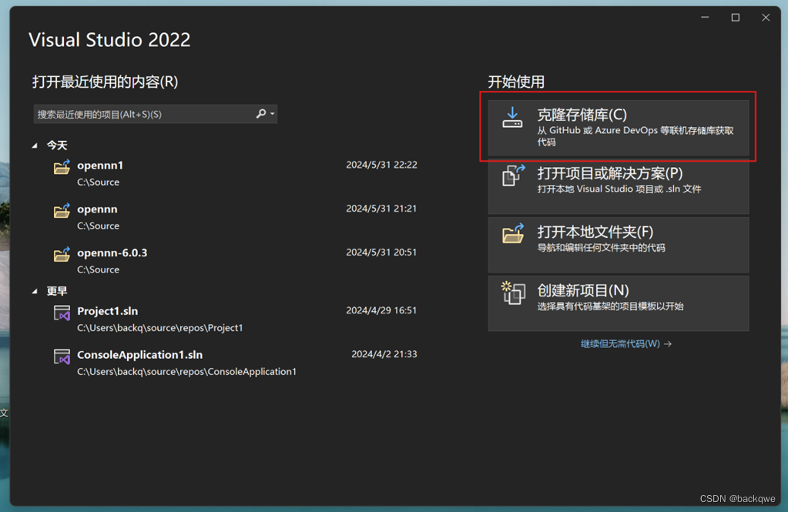788x512 pixels.
Task: Close the Visual Studio 2022 start window
Action: (766, 18)
